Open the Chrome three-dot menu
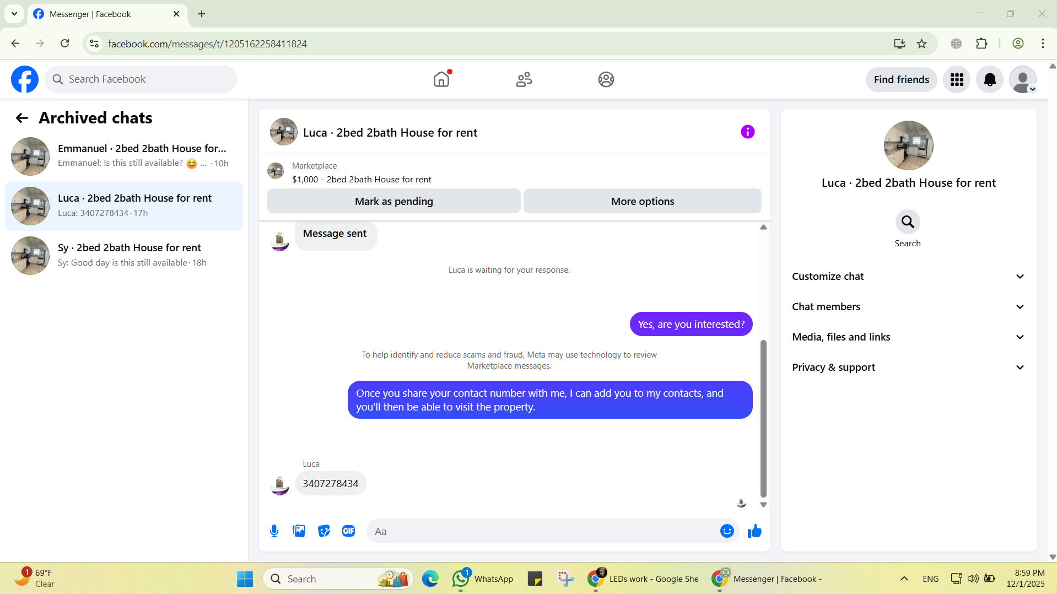The image size is (1057, 594). click(x=1043, y=44)
